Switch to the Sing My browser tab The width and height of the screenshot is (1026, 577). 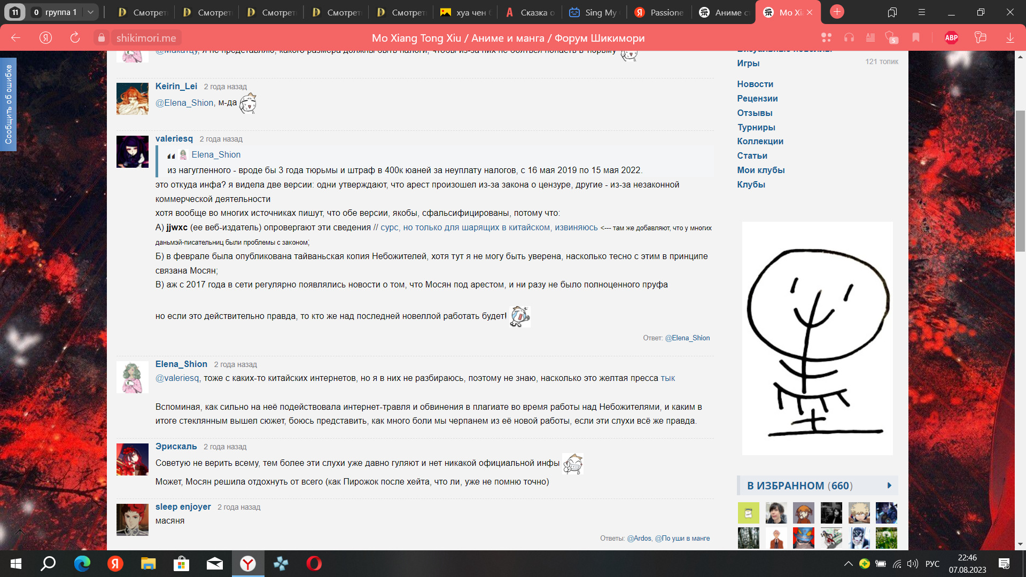tap(593, 12)
